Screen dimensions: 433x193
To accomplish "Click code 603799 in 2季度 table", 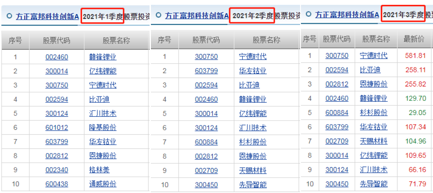I will pos(206,71).
